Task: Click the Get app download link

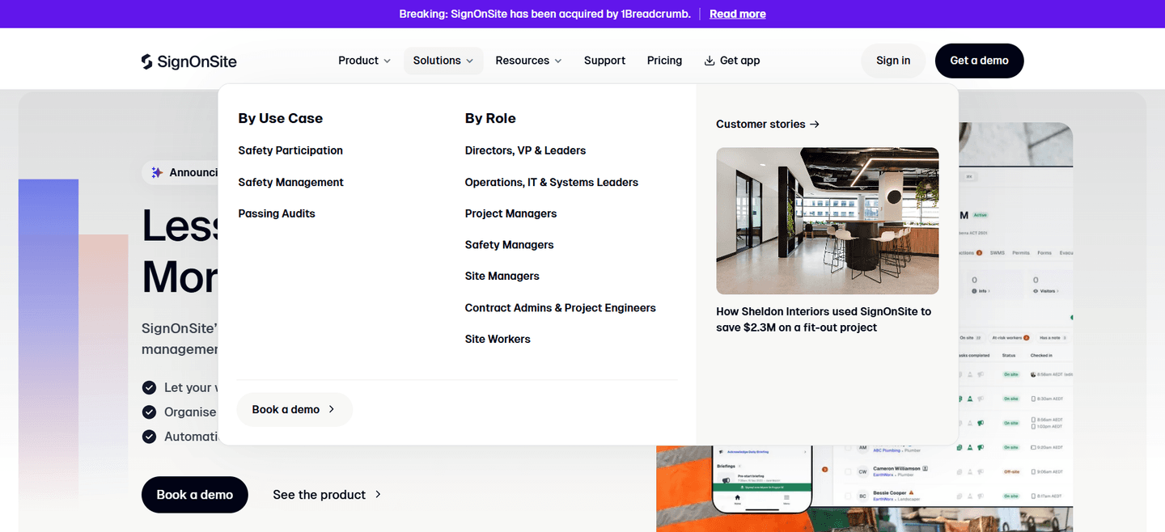Action: [x=731, y=61]
